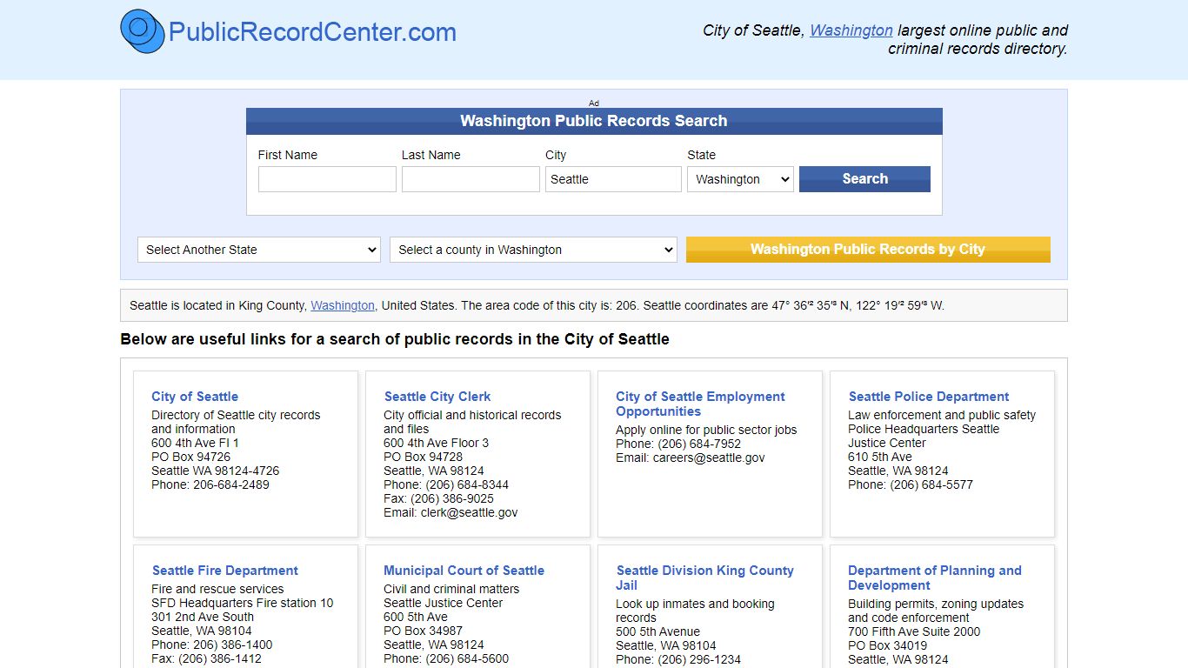Open Seattle Division King County Jail link

click(x=704, y=578)
